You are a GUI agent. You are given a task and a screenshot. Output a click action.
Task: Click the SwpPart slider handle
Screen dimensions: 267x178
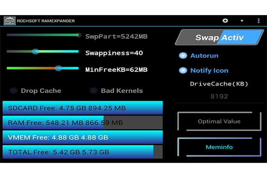(78, 35)
